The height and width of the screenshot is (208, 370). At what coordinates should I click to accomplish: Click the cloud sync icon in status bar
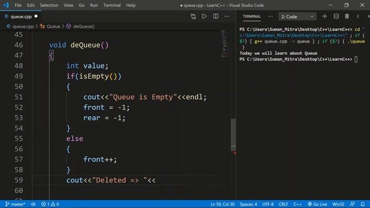point(34,204)
